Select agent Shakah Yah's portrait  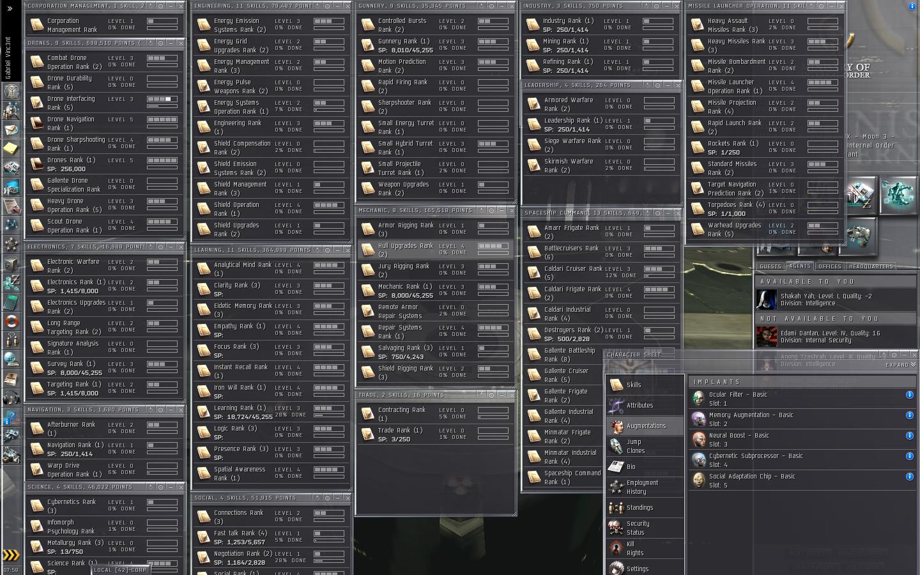pos(766,300)
